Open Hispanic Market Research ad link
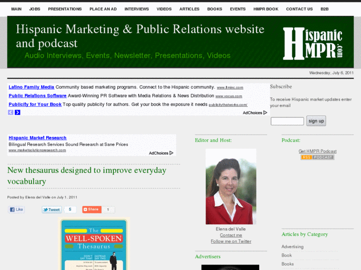 point(38,138)
